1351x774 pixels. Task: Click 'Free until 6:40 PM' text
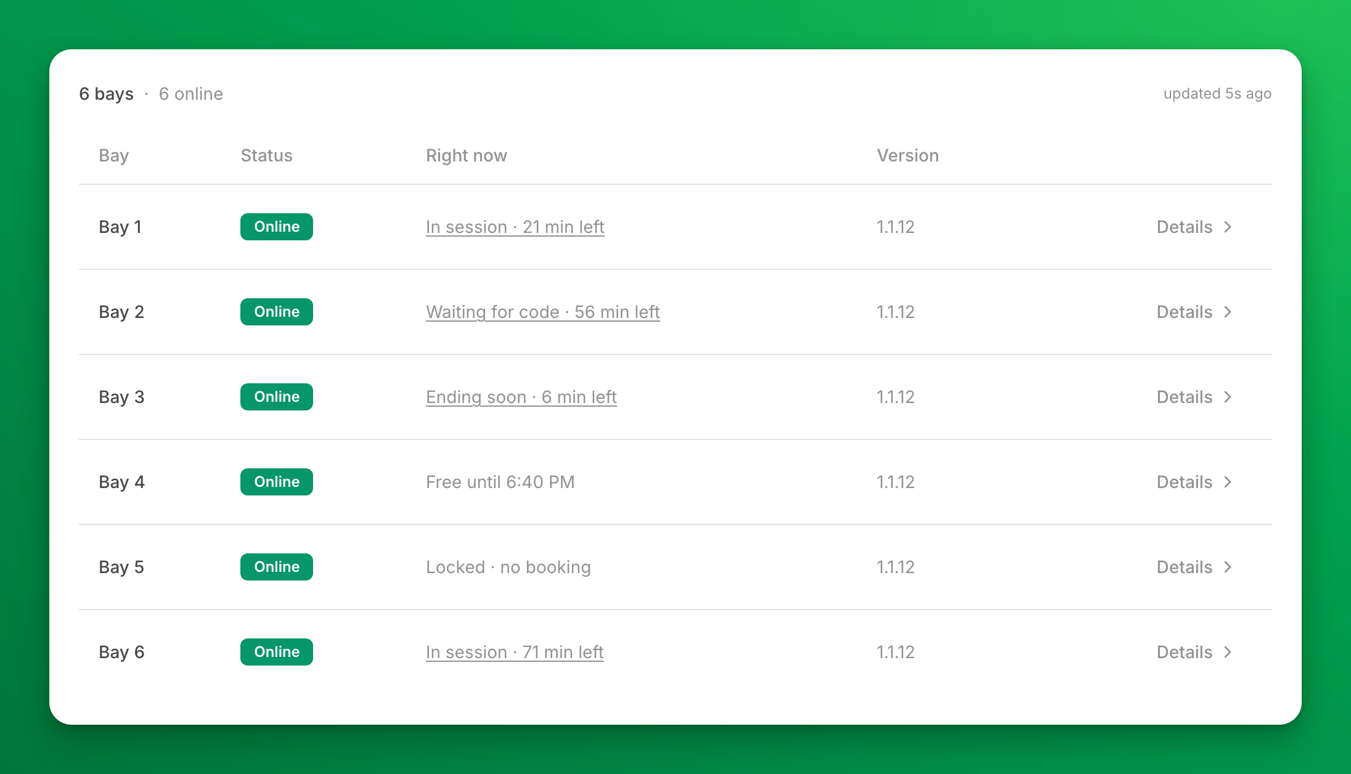500,482
